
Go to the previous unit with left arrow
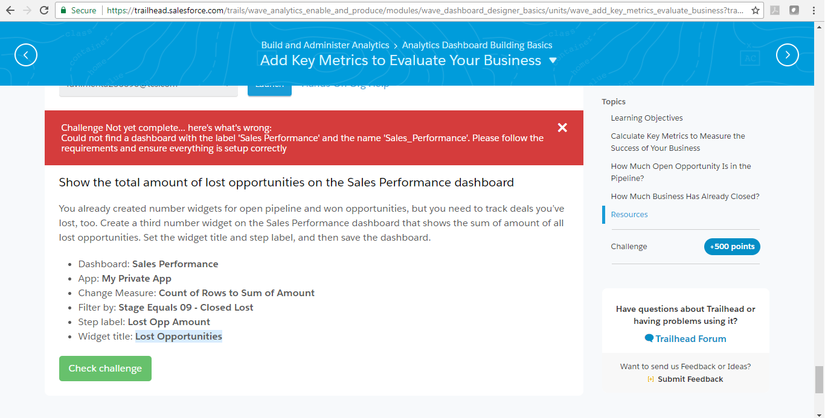26,54
